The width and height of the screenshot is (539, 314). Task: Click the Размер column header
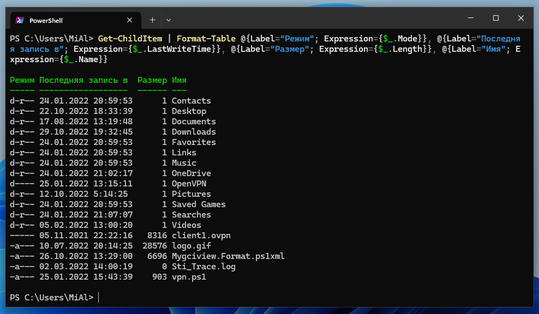pos(152,80)
